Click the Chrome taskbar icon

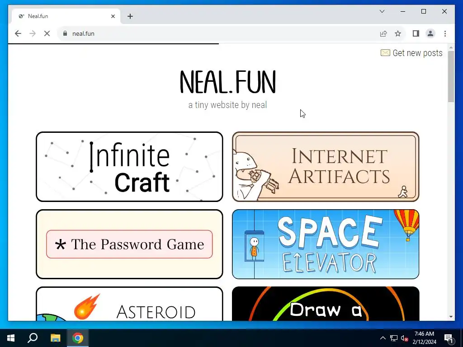tap(78, 338)
